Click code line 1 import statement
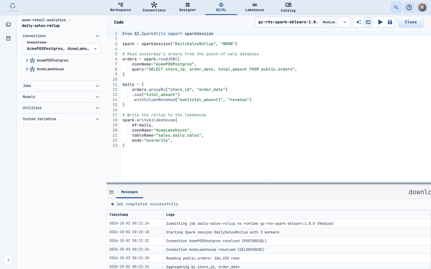 tap(167, 34)
